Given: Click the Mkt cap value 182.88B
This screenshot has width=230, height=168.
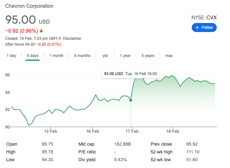Looking at the screenshot, I should tap(122, 144).
